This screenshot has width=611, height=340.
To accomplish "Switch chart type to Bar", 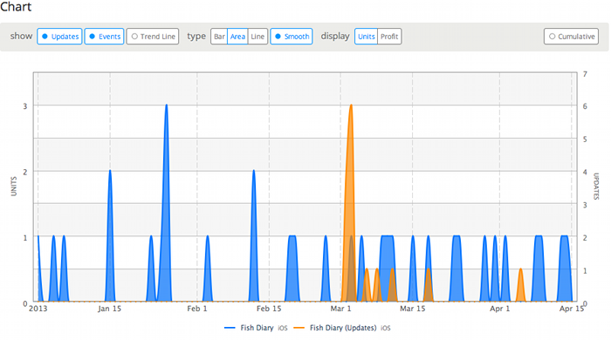I will 219,36.
